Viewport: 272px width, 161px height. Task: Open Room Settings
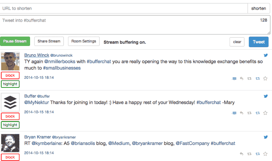click(84, 41)
